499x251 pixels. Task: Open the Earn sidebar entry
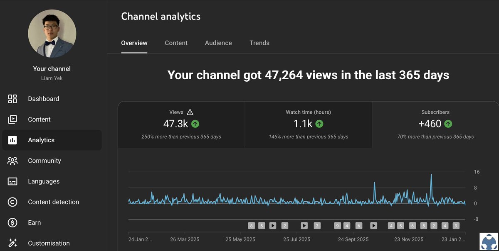(x=35, y=223)
